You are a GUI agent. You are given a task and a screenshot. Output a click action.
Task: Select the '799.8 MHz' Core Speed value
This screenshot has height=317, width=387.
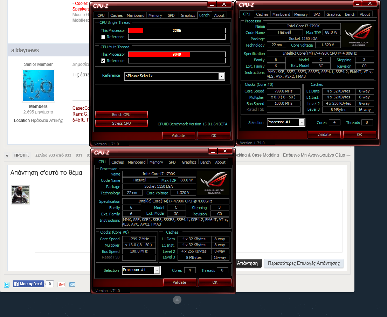[284, 91]
